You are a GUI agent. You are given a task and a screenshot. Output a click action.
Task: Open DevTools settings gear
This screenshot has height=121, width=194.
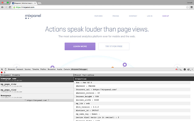point(185,69)
